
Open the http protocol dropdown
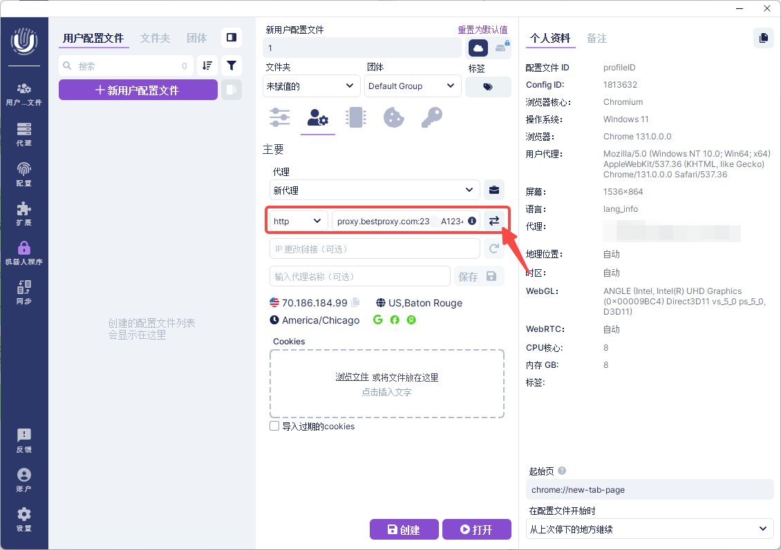point(298,221)
